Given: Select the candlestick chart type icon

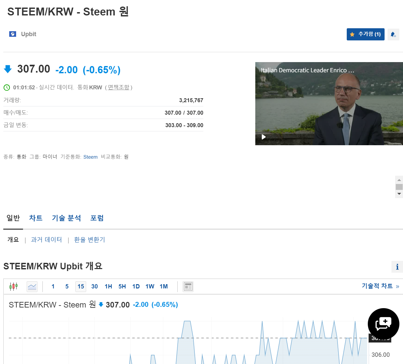Looking at the screenshot, I should click(x=13, y=286).
